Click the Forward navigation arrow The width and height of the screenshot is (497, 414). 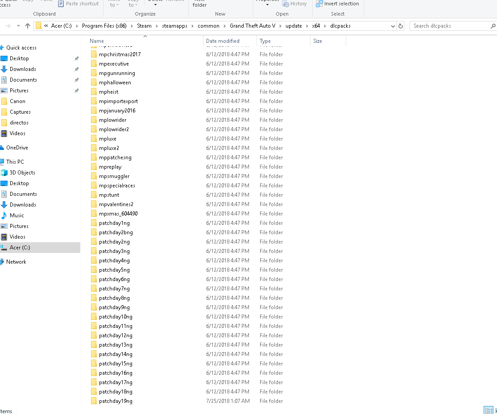[x=8, y=26]
